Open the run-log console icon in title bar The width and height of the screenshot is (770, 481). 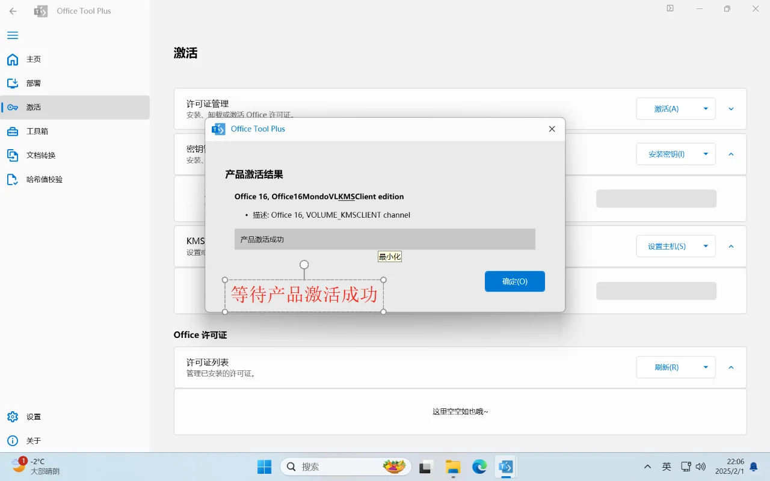click(x=670, y=8)
